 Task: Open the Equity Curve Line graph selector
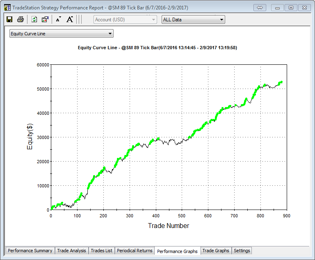[61, 34]
